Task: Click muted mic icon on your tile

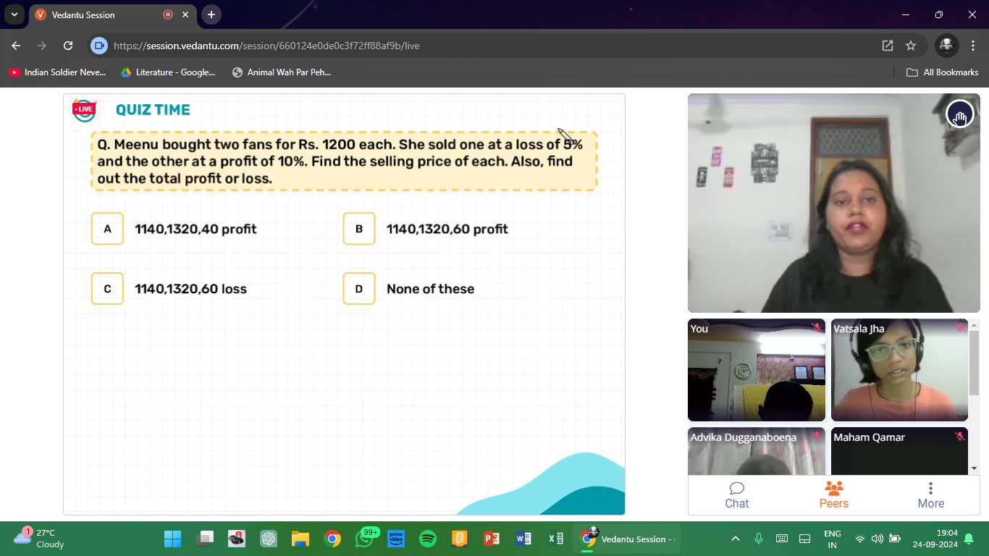Action: pos(816,328)
